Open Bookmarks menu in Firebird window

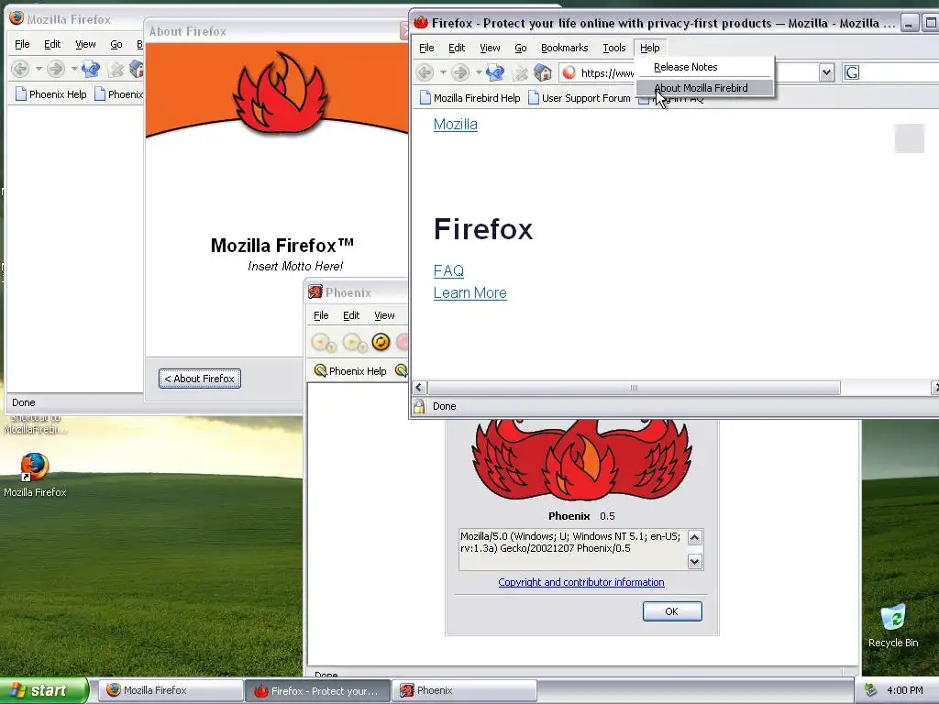[564, 48]
